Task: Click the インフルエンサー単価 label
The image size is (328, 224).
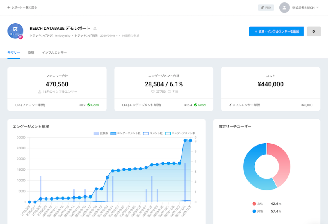Action: (x=244, y=105)
